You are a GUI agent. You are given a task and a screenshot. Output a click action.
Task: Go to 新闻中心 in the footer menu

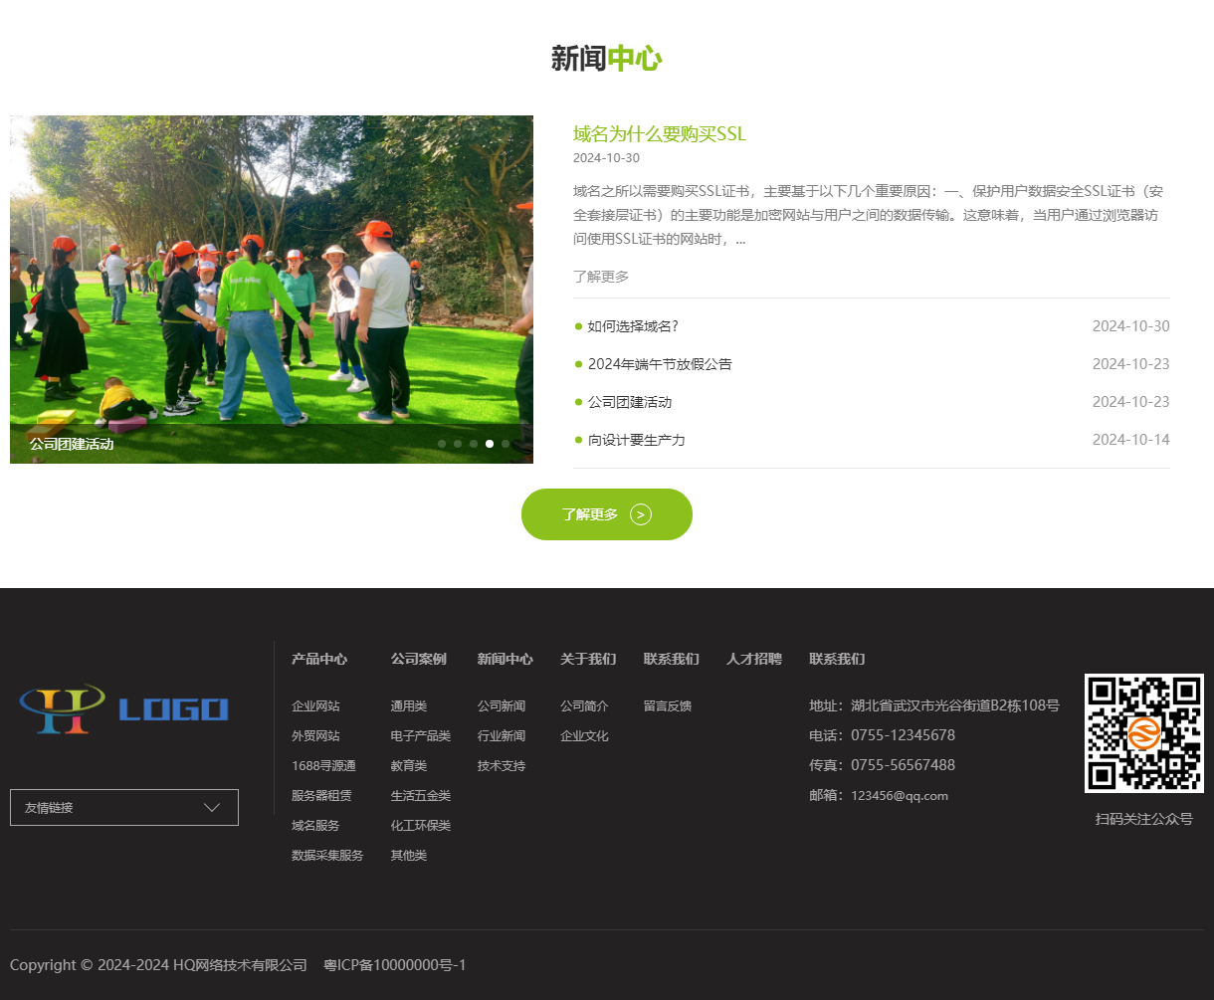point(506,659)
